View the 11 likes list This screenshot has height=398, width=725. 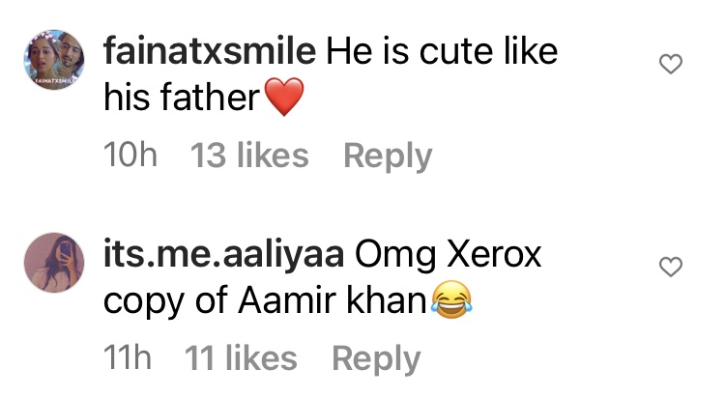[241, 358]
